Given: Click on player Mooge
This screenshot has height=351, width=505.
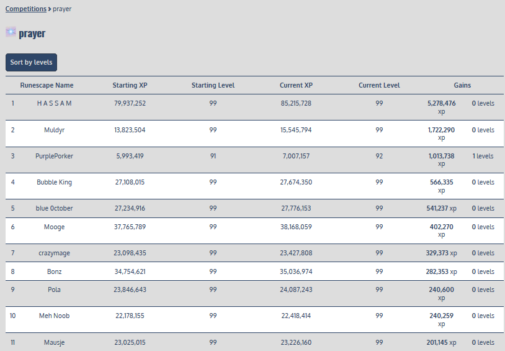Looking at the screenshot, I should click(55, 227).
